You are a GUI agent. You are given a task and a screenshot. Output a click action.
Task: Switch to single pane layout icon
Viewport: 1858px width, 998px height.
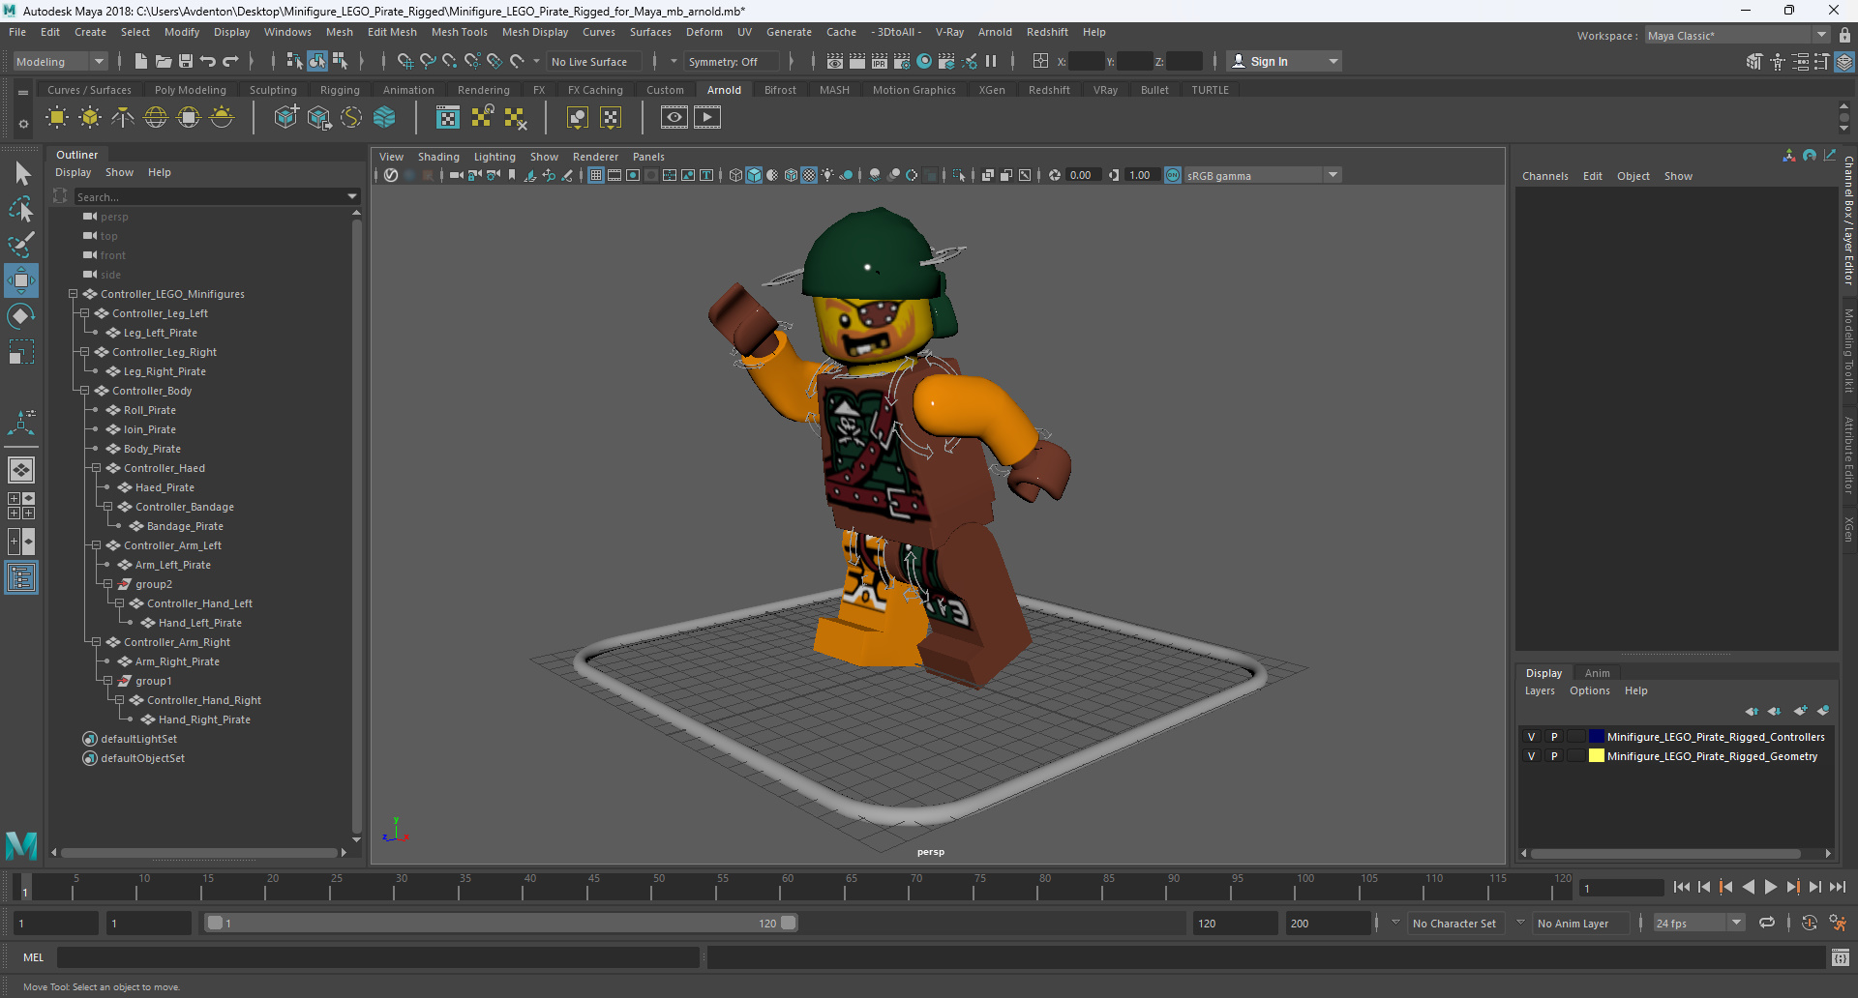point(21,470)
